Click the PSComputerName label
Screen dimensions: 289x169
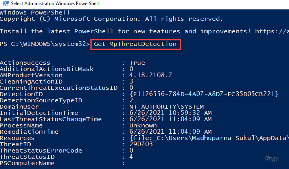(27, 163)
